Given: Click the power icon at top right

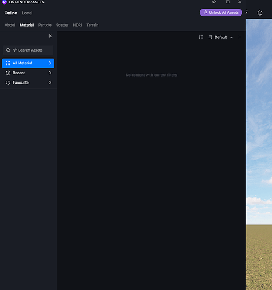Looking at the screenshot, I should pos(260,13).
